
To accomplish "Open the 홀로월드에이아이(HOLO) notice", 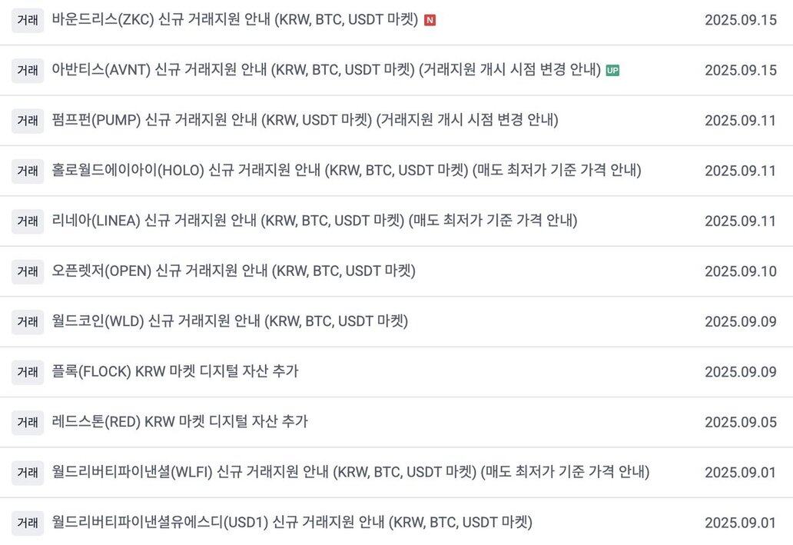I will click(x=347, y=170).
